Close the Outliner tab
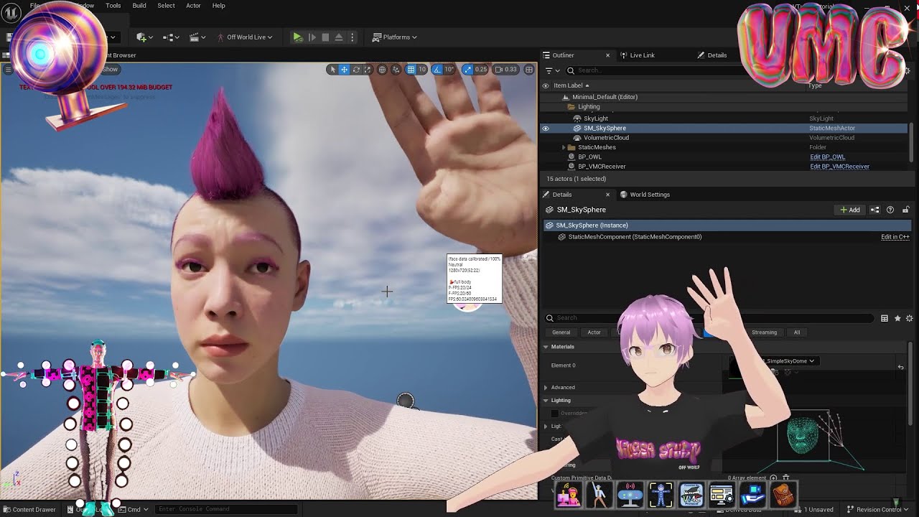 [x=607, y=55]
